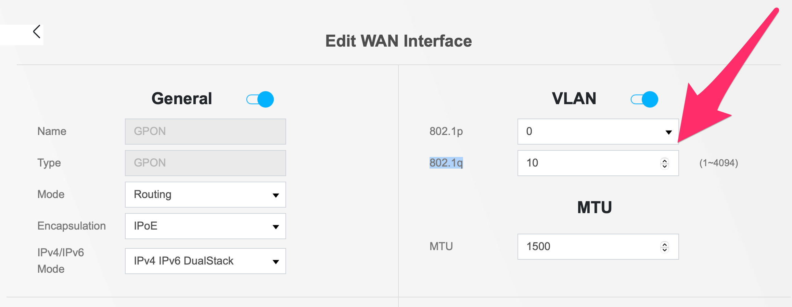Click the dropdown arrow on 802.1p selector
Viewport: 792px width, 307px height.
(x=669, y=131)
